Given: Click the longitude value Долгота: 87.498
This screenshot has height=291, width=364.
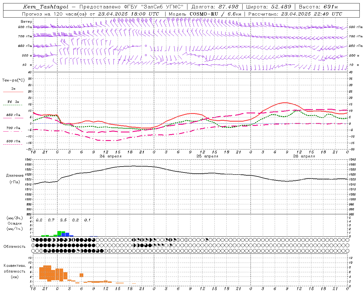Looking at the screenshot, I should (215, 7).
